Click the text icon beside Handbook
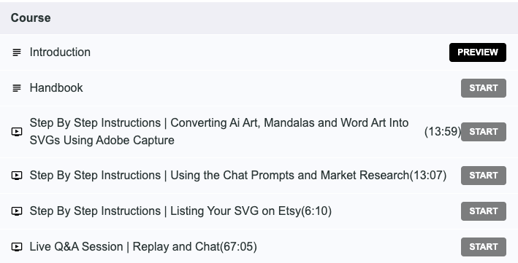Screen dimensions: 518x263 coord(17,88)
